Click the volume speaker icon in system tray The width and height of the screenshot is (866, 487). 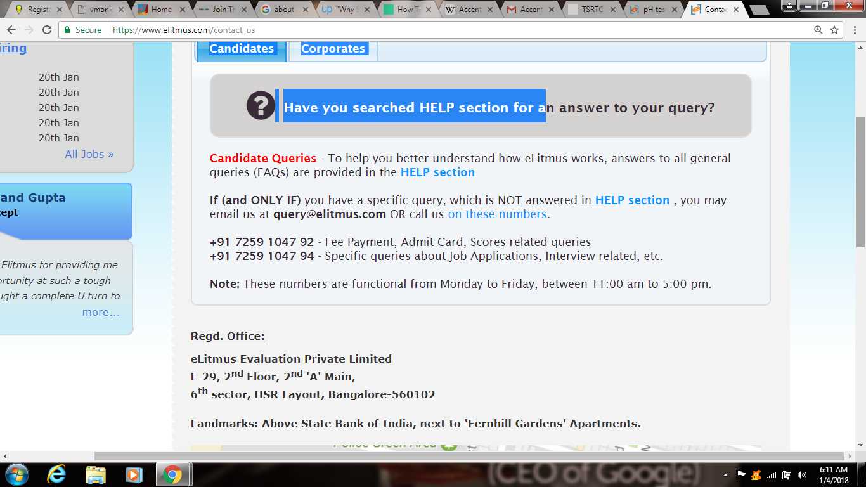[801, 475]
